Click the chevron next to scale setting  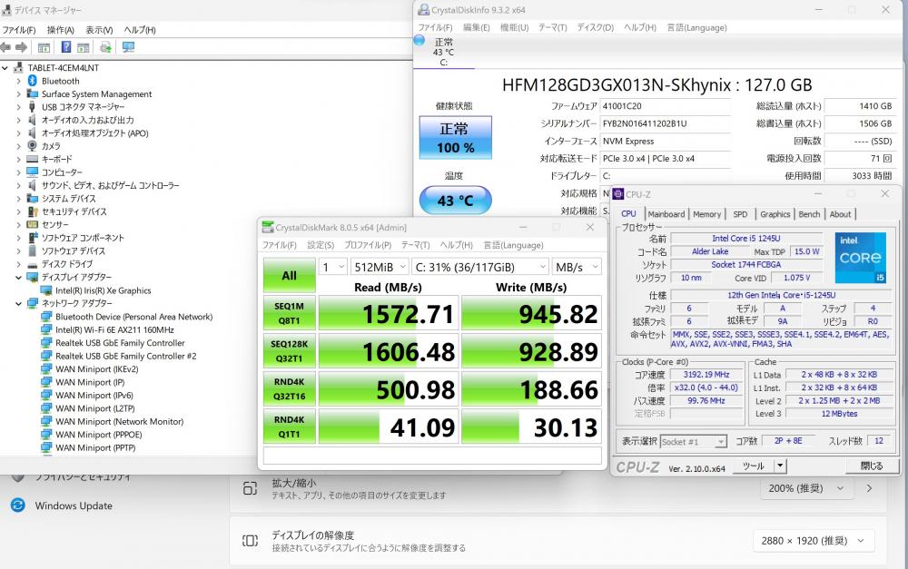(x=869, y=488)
